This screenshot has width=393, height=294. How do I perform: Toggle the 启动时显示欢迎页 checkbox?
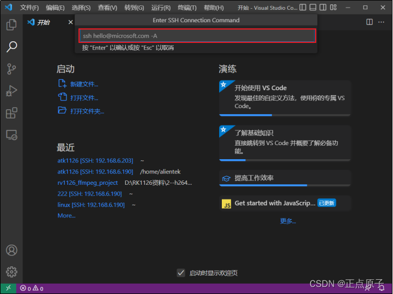click(181, 273)
